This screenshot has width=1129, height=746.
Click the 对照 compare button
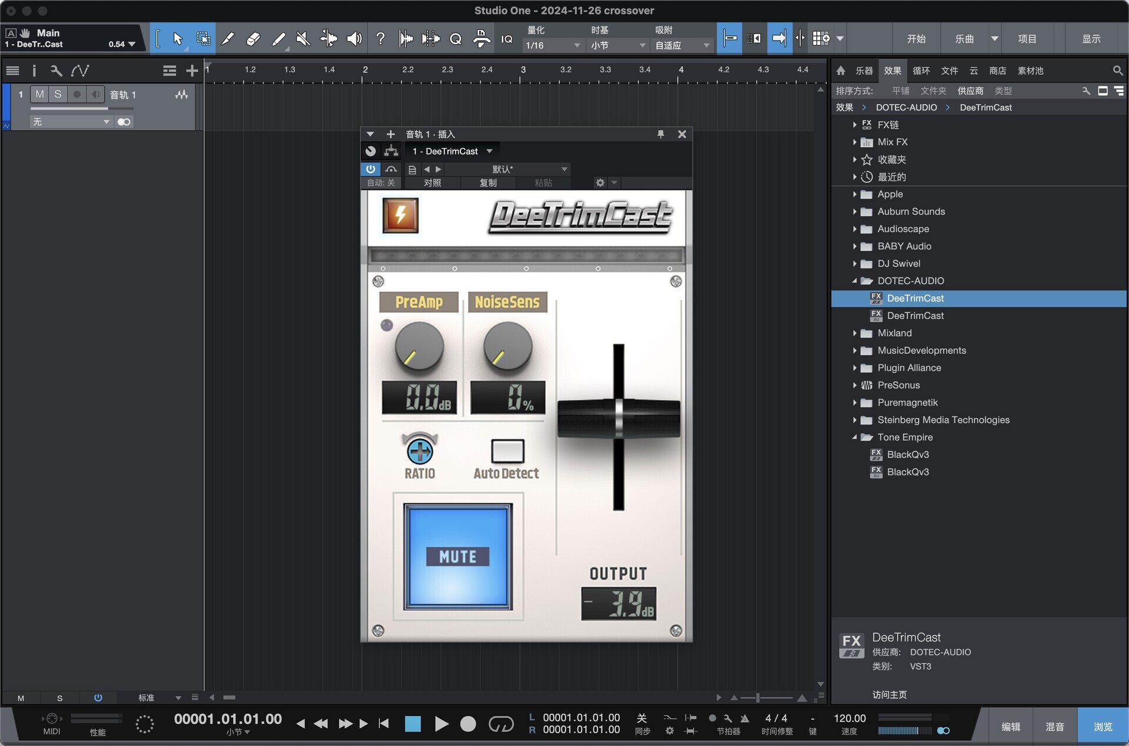tap(432, 183)
